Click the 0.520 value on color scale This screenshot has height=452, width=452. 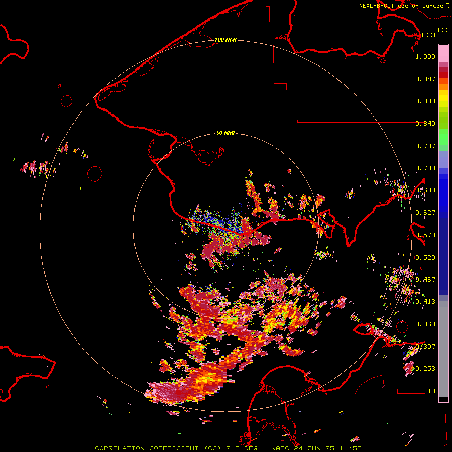(x=425, y=257)
